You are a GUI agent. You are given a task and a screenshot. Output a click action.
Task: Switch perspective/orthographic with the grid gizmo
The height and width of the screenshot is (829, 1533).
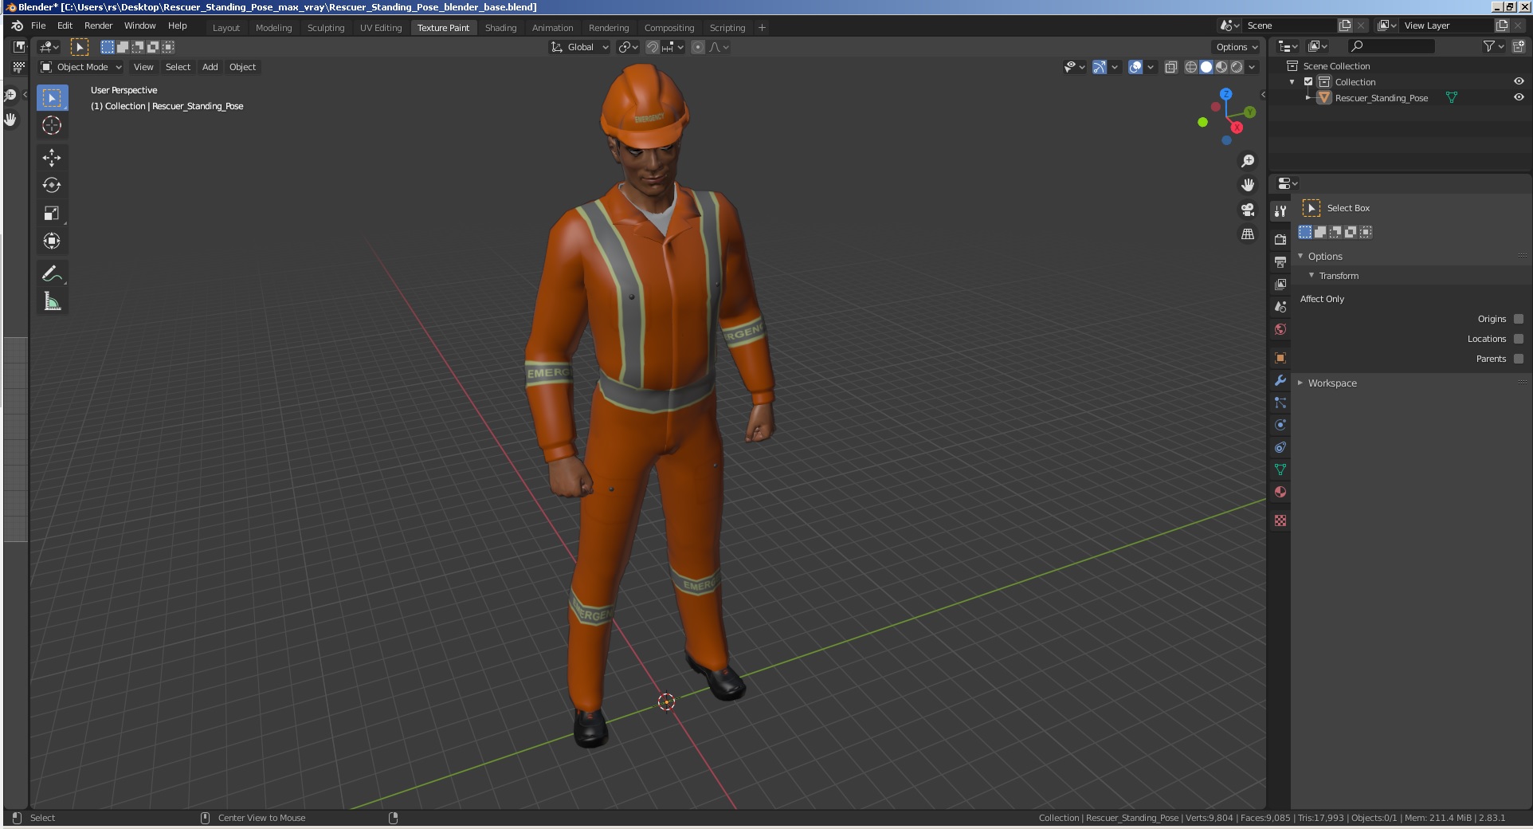pos(1248,234)
